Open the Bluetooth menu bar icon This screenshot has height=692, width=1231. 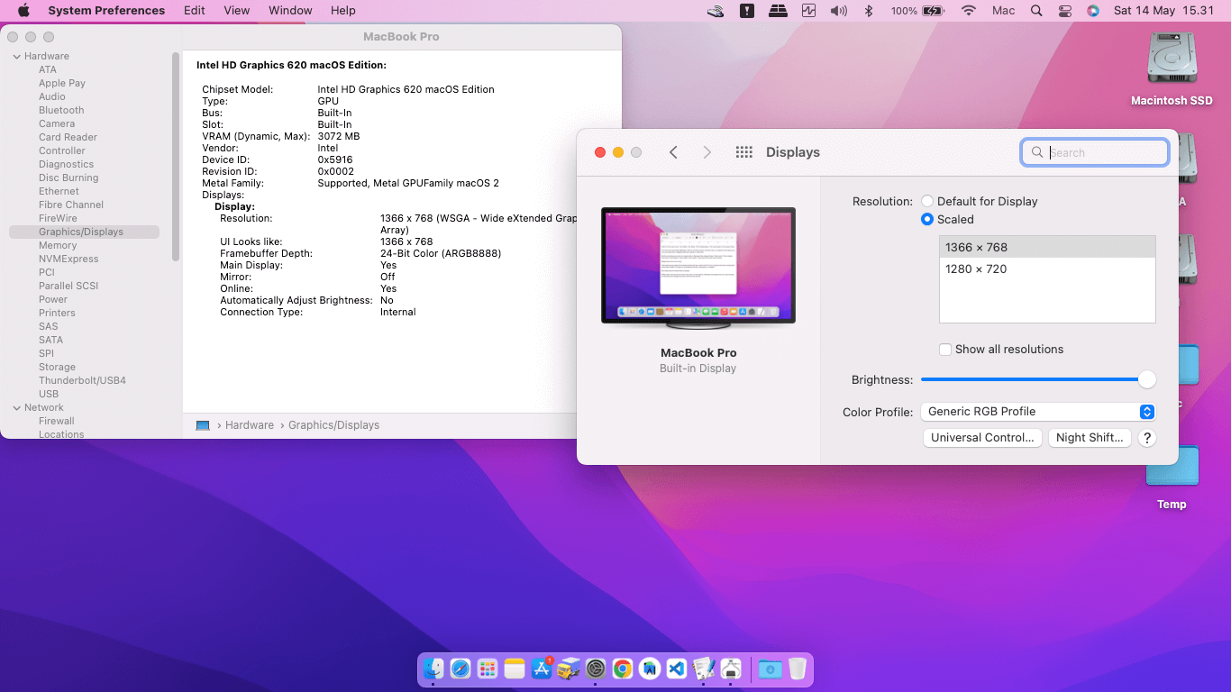pyautogui.click(x=869, y=11)
